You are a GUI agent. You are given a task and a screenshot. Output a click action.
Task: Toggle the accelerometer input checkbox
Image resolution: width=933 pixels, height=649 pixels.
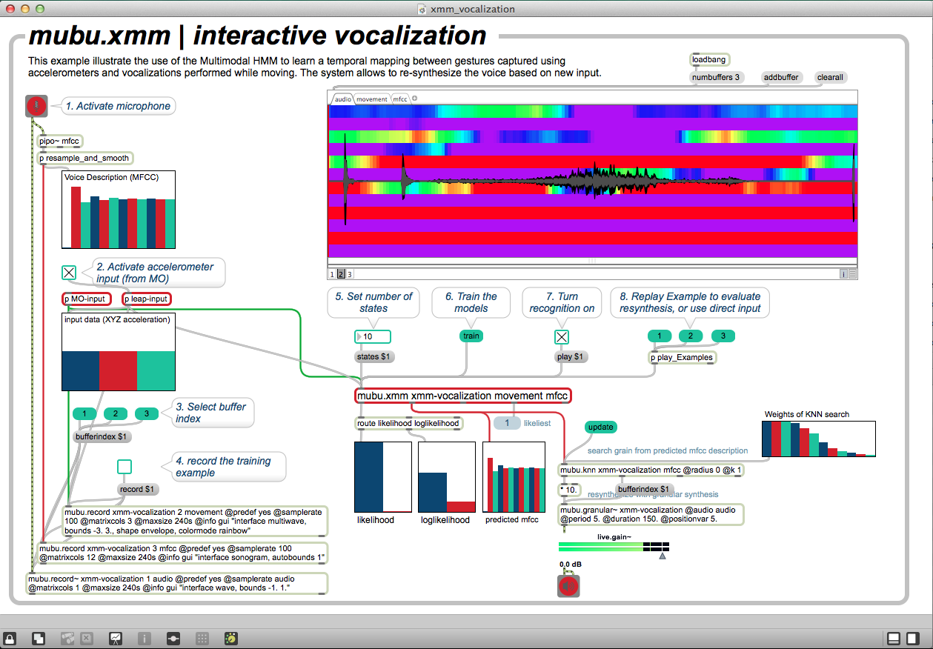tap(69, 273)
